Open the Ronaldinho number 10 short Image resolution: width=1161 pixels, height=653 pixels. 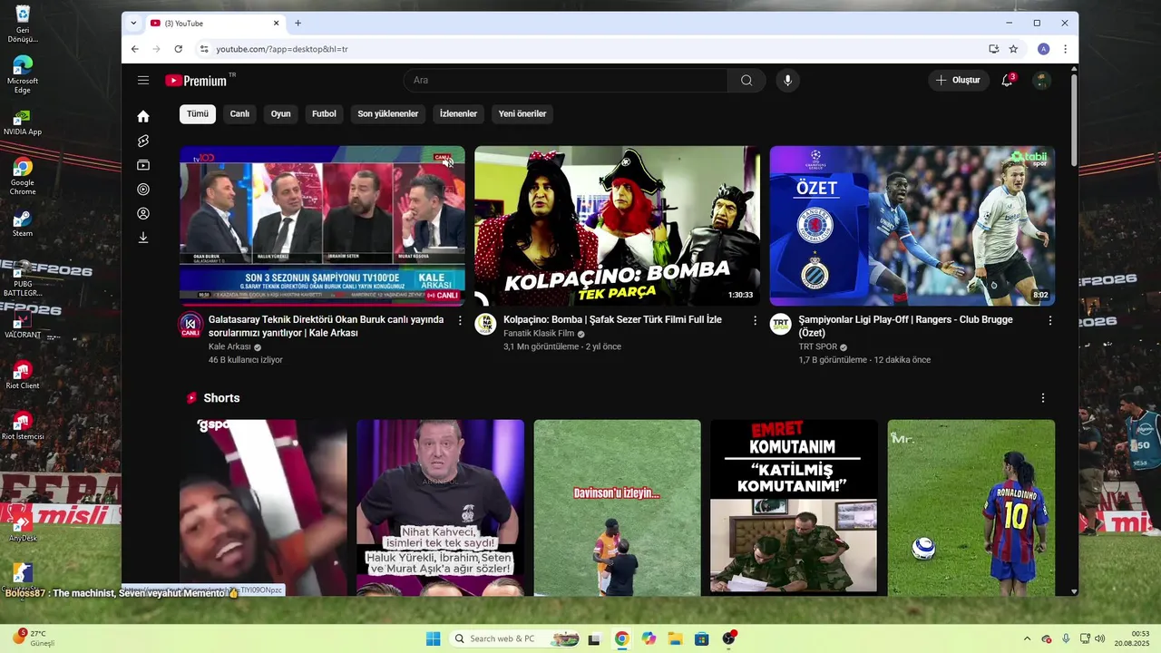point(971,507)
